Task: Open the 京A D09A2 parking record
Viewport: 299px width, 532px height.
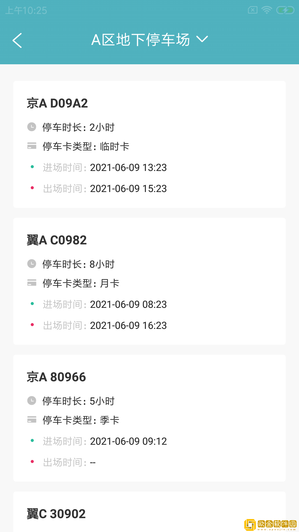Action: 149,144
